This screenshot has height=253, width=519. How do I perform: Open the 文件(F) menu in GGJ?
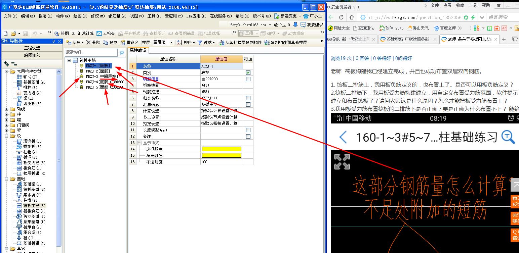pos(10,16)
